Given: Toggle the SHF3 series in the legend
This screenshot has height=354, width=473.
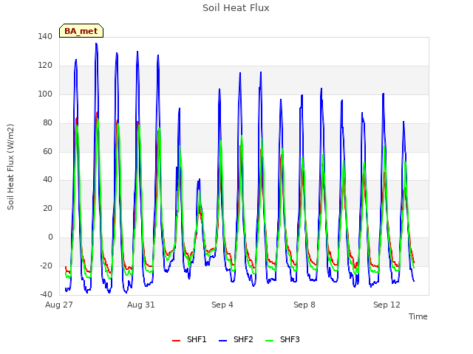Looking at the screenshot, I should pyautogui.click(x=282, y=340).
